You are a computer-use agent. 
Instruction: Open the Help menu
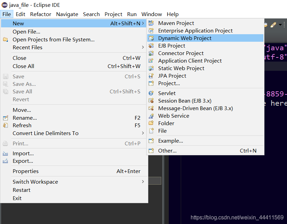(x=173, y=14)
